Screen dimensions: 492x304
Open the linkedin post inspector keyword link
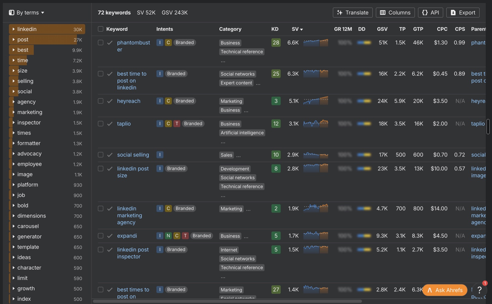[x=133, y=253]
